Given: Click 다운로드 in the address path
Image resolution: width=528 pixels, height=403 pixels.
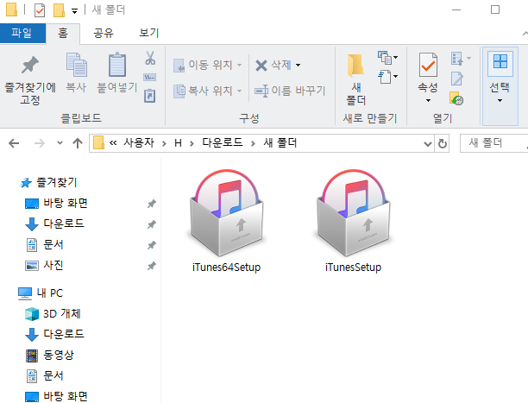Looking at the screenshot, I should (x=223, y=143).
